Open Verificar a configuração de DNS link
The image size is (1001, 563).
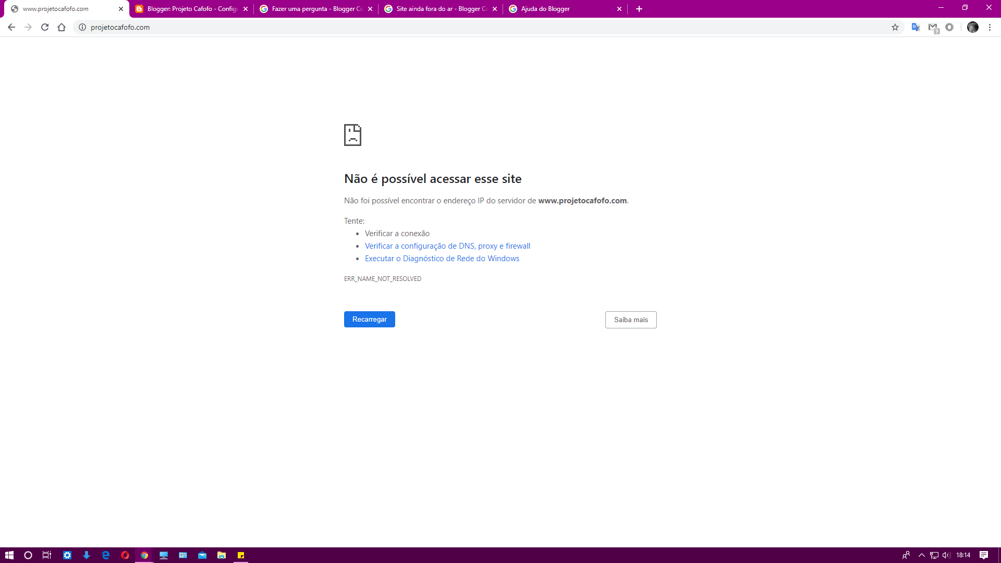(x=447, y=246)
